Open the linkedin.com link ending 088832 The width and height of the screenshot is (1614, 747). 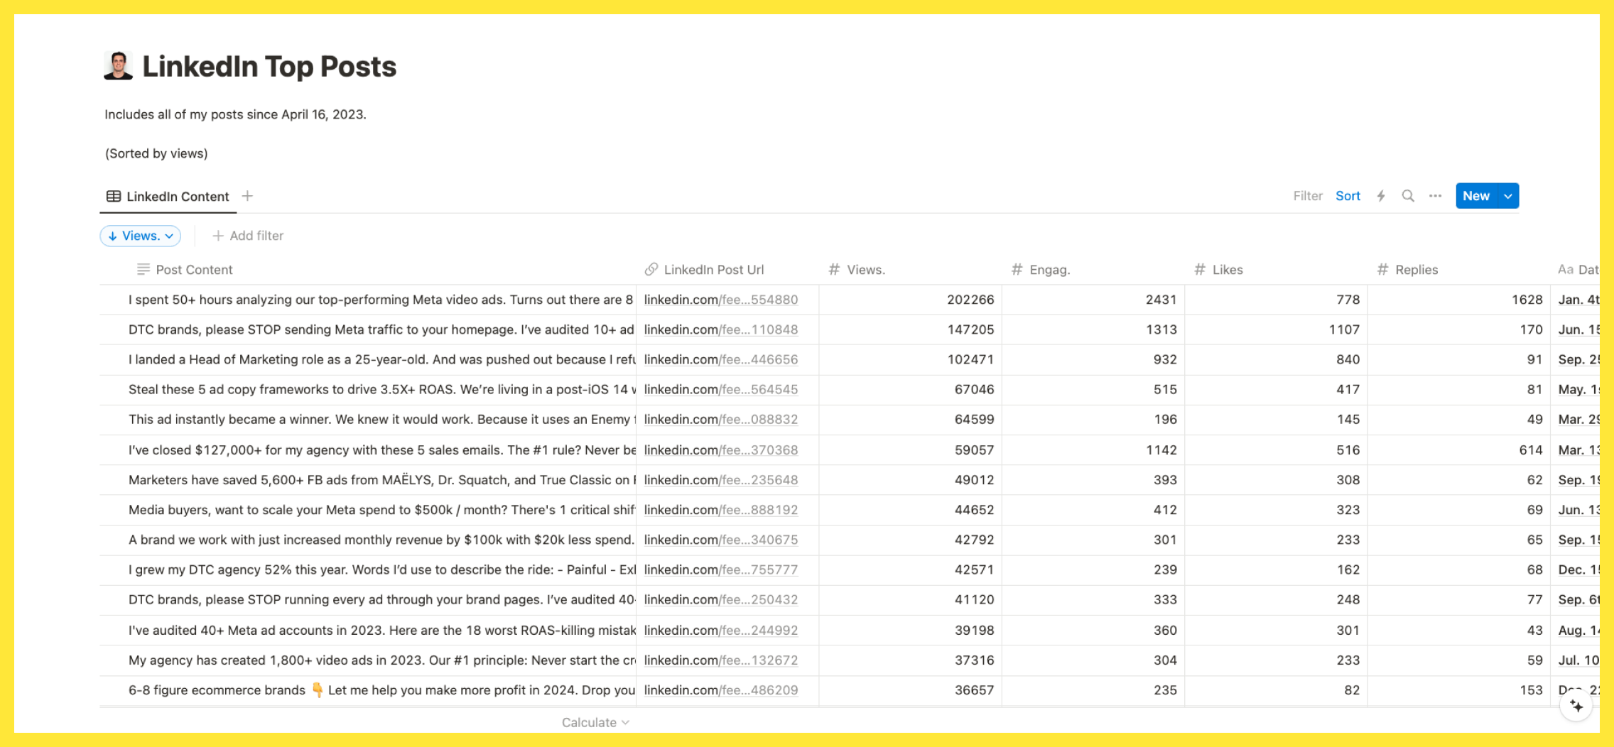[721, 419]
